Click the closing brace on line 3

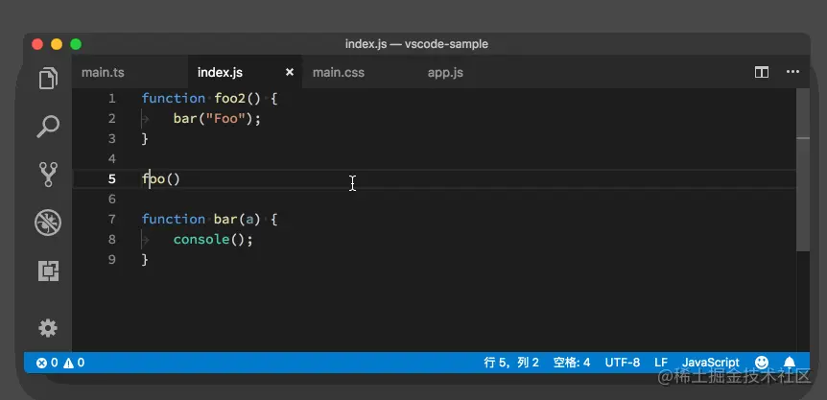coord(145,139)
